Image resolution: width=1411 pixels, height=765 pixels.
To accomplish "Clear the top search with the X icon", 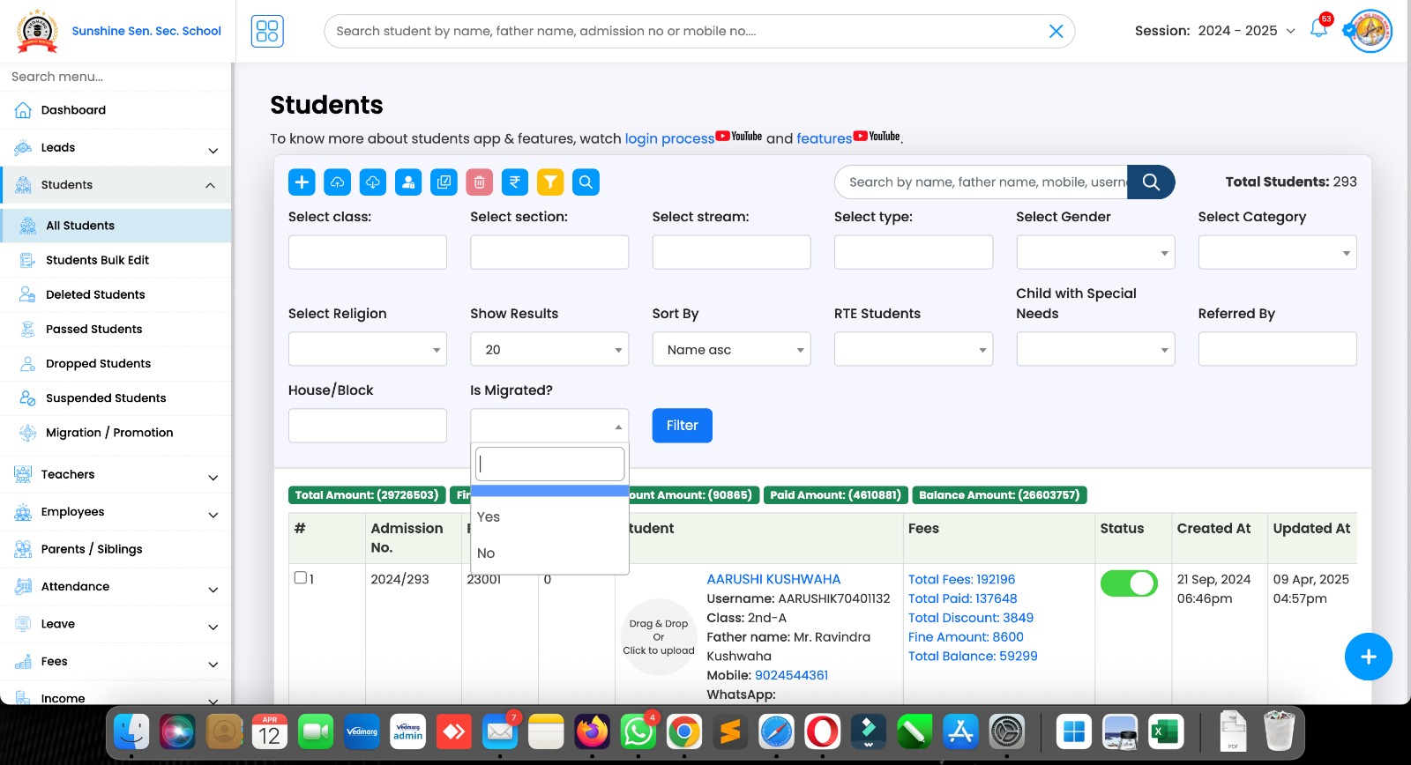I will click(x=1056, y=31).
